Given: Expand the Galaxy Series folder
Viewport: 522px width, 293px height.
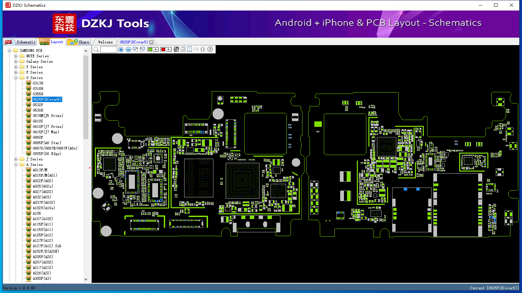Looking at the screenshot, I should pyautogui.click(x=16, y=61).
